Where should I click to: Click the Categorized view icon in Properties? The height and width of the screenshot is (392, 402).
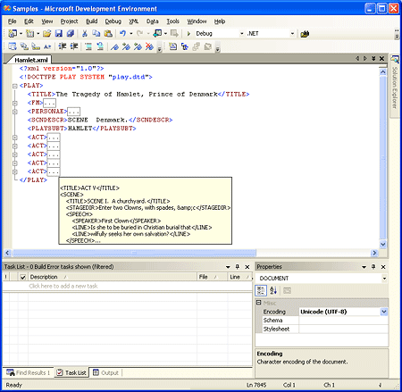click(261, 290)
